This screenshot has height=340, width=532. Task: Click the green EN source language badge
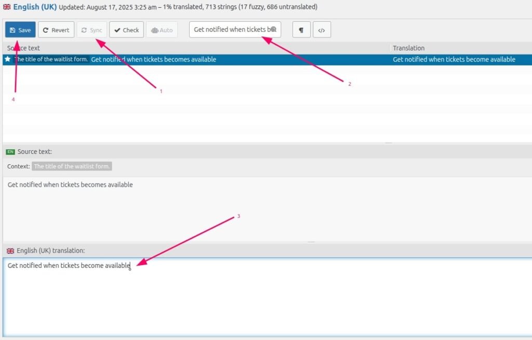click(x=10, y=152)
